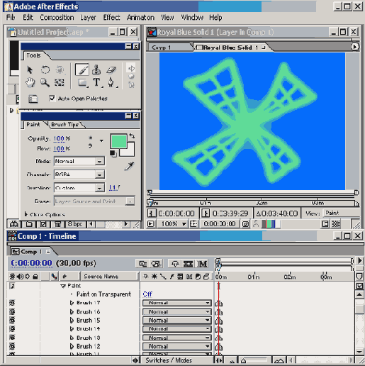365x366 pixels.
Task: Open the Channels dropdown in Paint palette
Action: pyautogui.click(x=79, y=174)
